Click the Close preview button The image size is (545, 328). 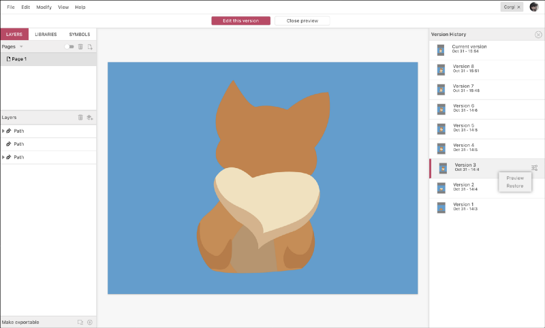302,20
